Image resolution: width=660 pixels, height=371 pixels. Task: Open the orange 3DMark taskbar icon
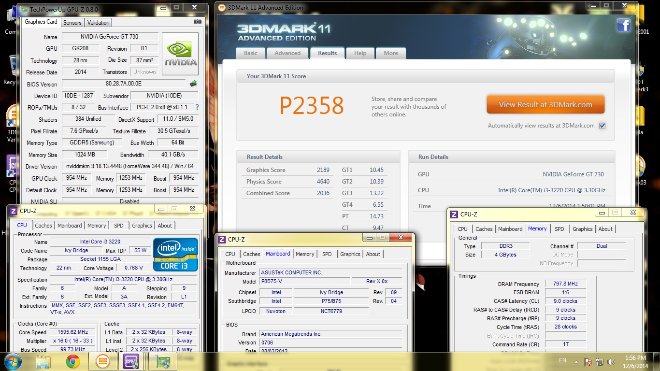click(102, 361)
